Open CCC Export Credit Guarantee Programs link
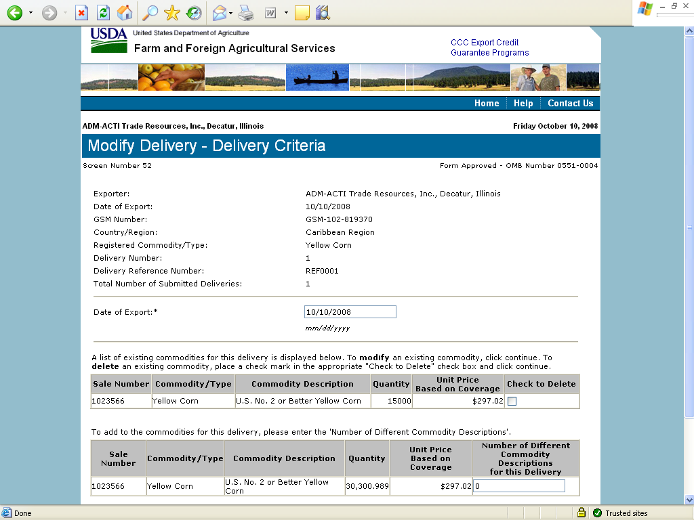Viewport: 694px width, 520px height. 489,47
